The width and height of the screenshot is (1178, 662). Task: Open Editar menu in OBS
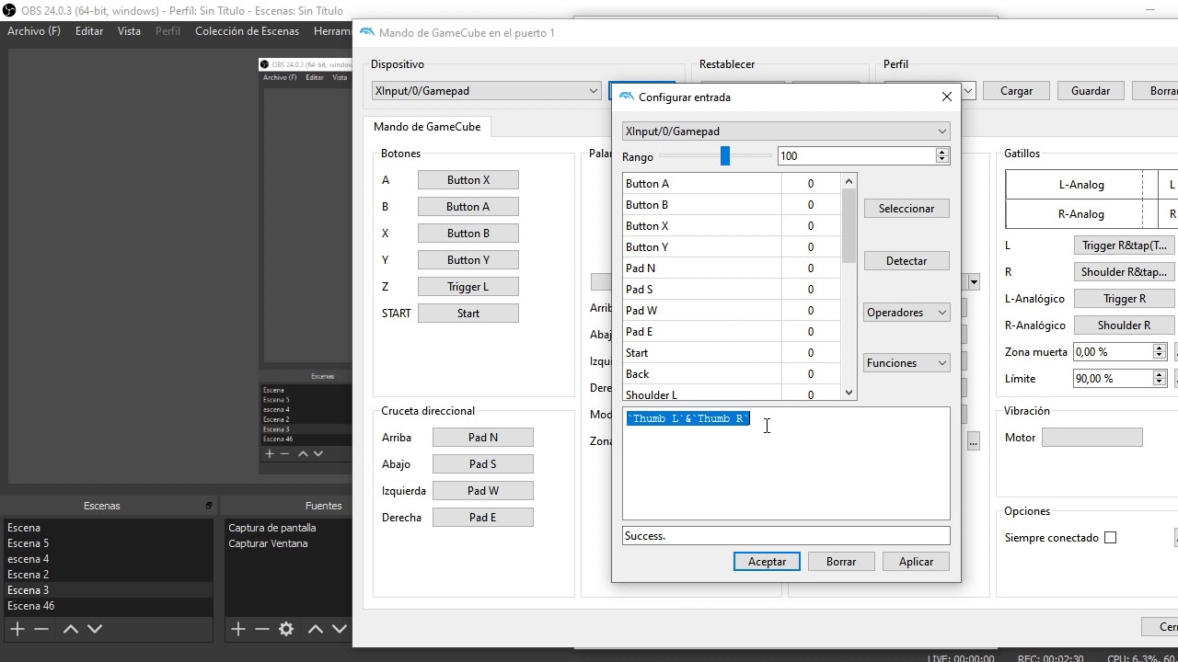pyautogui.click(x=89, y=31)
